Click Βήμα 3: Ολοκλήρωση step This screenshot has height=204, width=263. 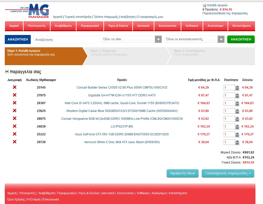point(211,56)
